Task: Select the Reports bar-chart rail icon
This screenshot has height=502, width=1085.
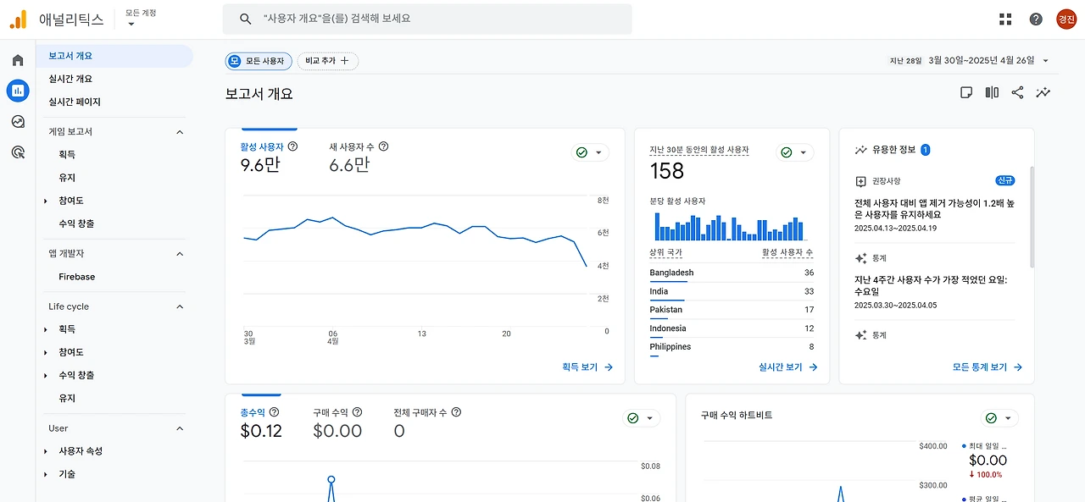Action: click(18, 91)
